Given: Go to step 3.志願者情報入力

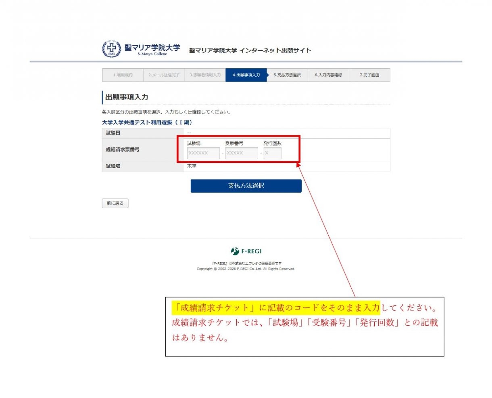Looking at the screenshot, I should 205,75.
